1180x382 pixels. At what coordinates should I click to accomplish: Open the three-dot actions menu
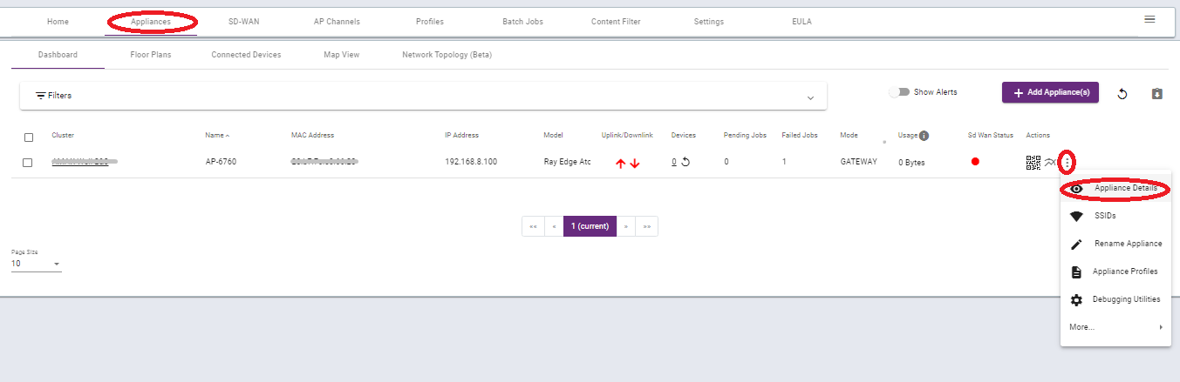pyautogui.click(x=1067, y=162)
